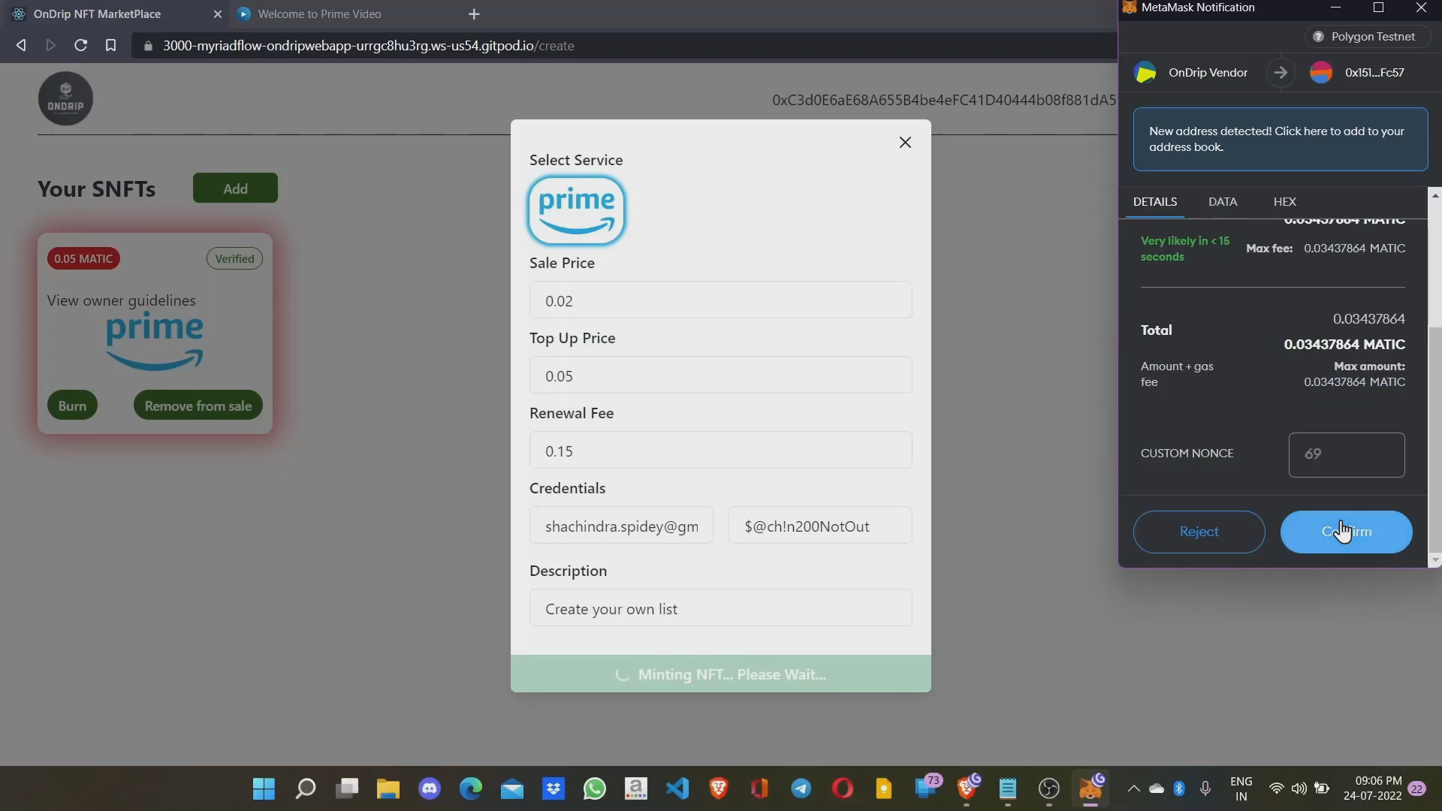Open volume control in system tray
Image resolution: width=1442 pixels, height=811 pixels.
point(1299,788)
